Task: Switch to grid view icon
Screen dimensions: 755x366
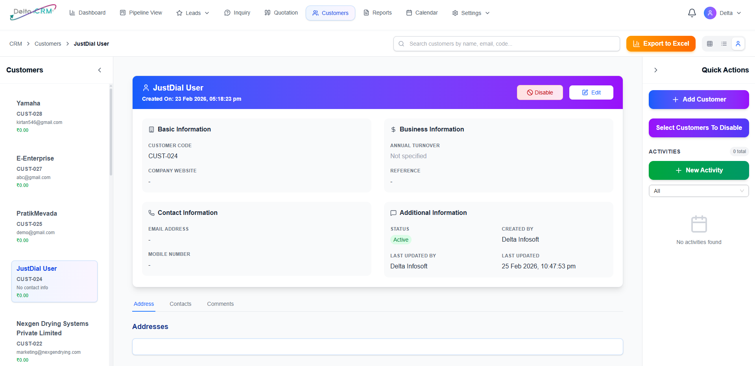Action: coord(710,44)
